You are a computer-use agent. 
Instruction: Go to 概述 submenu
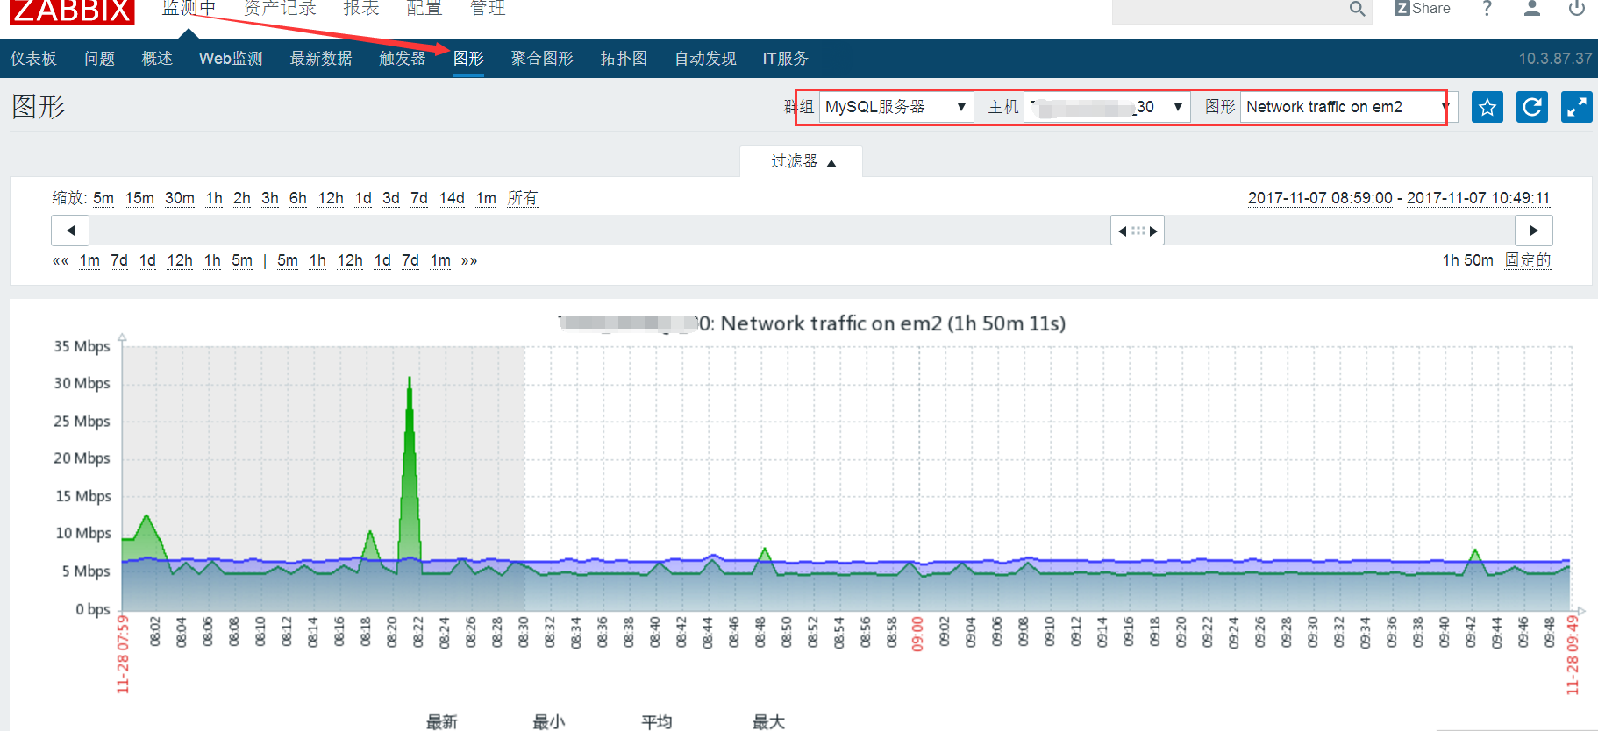point(157,59)
